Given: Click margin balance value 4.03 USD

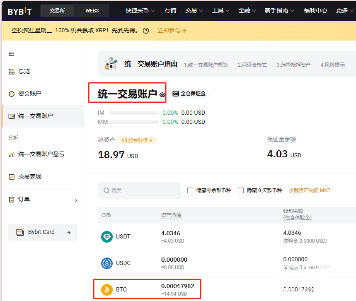Looking at the screenshot, I should pos(284,154).
